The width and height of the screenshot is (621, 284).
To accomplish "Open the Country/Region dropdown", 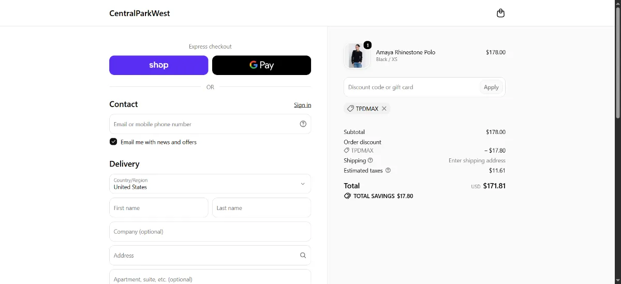I will click(x=210, y=184).
